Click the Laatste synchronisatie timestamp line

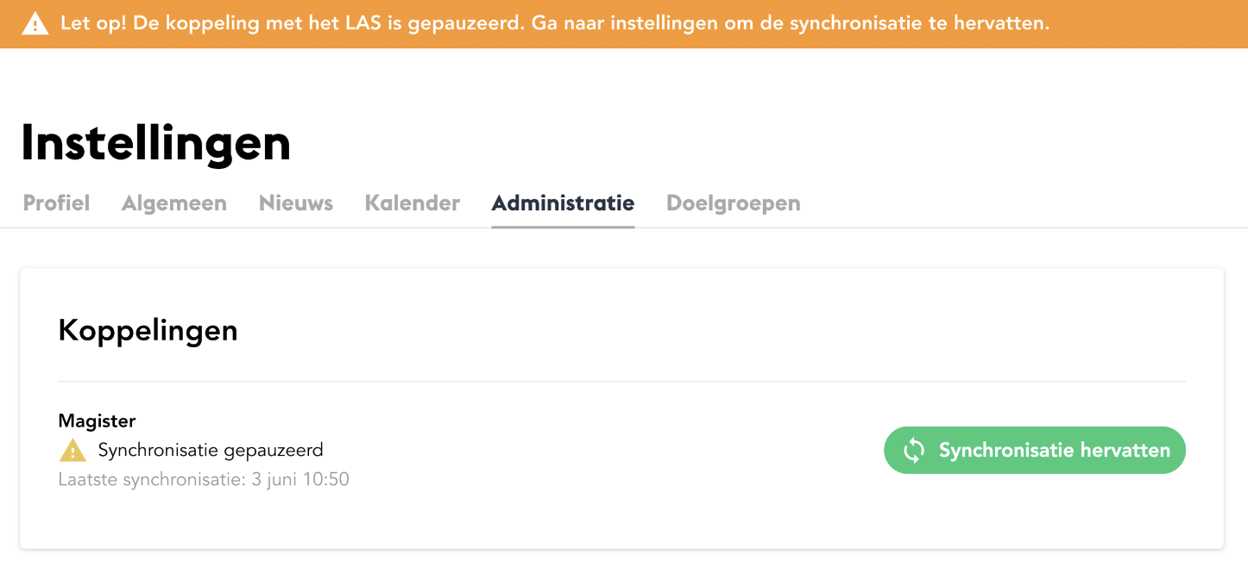click(204, 479)
